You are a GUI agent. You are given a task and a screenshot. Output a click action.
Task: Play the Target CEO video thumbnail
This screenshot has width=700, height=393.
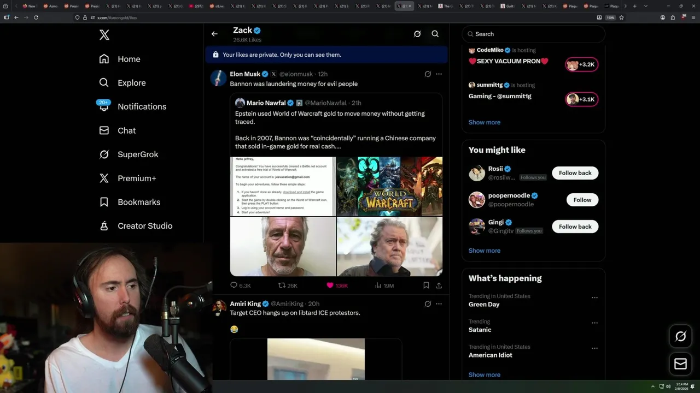[316, 359]
